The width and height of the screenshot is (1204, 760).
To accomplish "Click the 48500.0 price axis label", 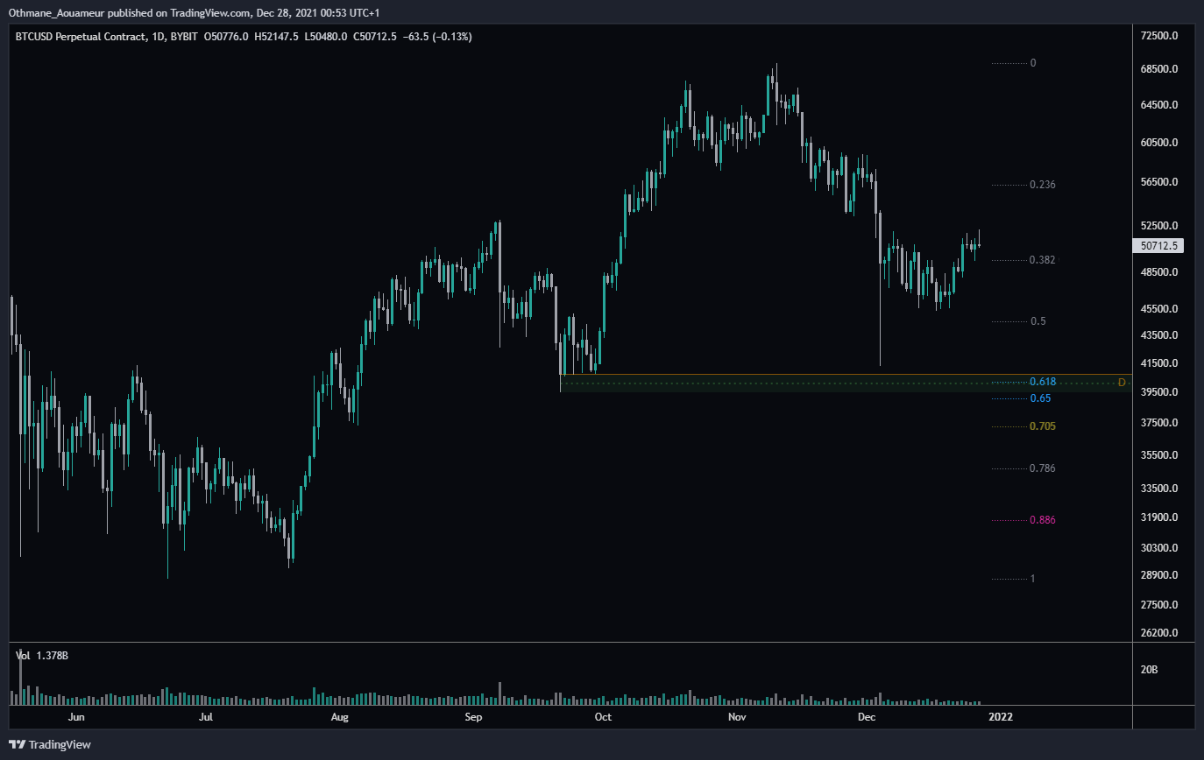I will click(1158, 272).
